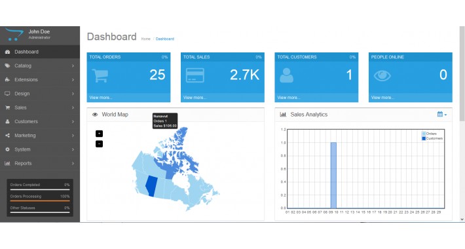Click the Orders Processing orange progress bar
Viewport: 465px width, 249px height.
point(40,201)
